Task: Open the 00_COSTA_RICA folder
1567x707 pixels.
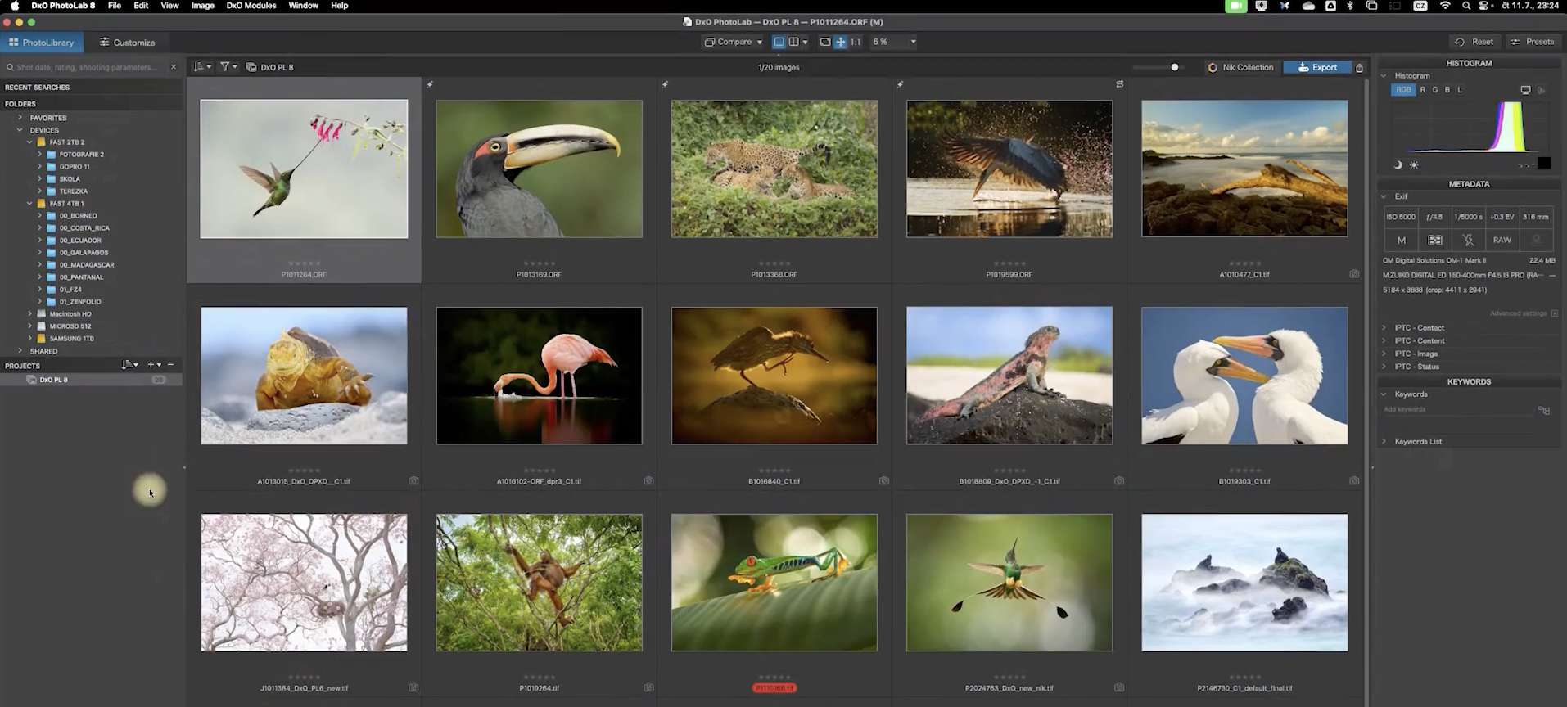Action: pyautogui.click(x=84, y=228)
